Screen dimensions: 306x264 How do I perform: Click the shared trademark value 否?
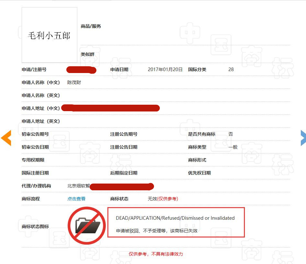(x=231, y=134)
